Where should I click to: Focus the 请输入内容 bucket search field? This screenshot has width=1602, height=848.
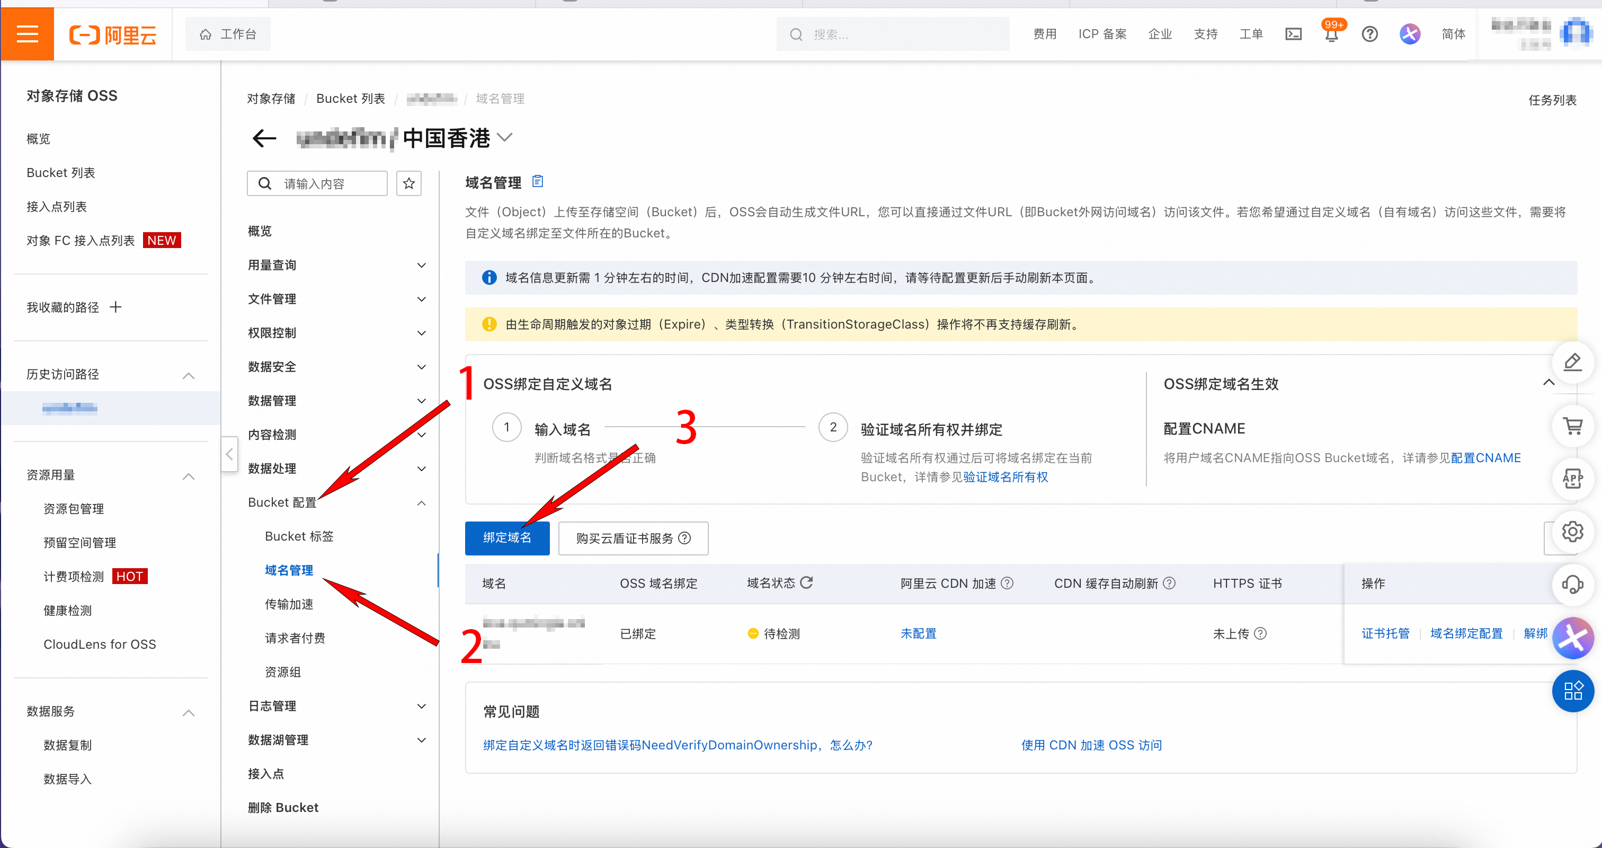click(317, 183)
